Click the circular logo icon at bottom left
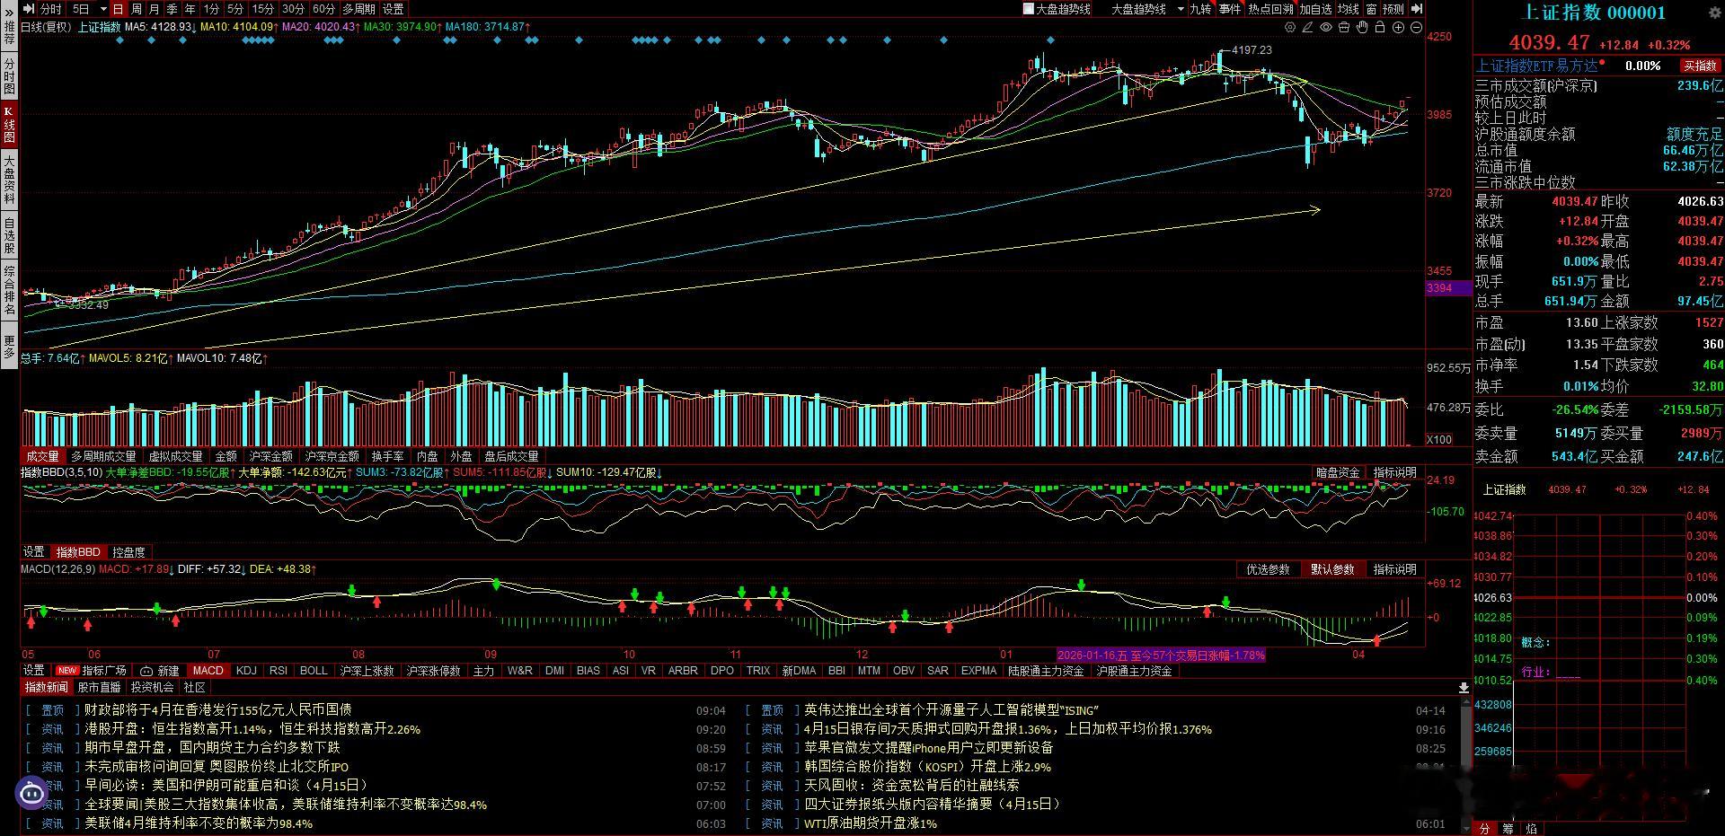The width and height of the screenshot is (1725, 836). [30, 793]
